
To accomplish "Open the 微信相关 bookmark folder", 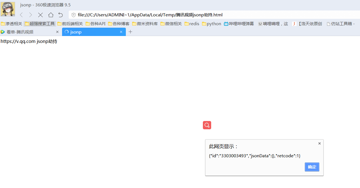I will tap(171, 24).
